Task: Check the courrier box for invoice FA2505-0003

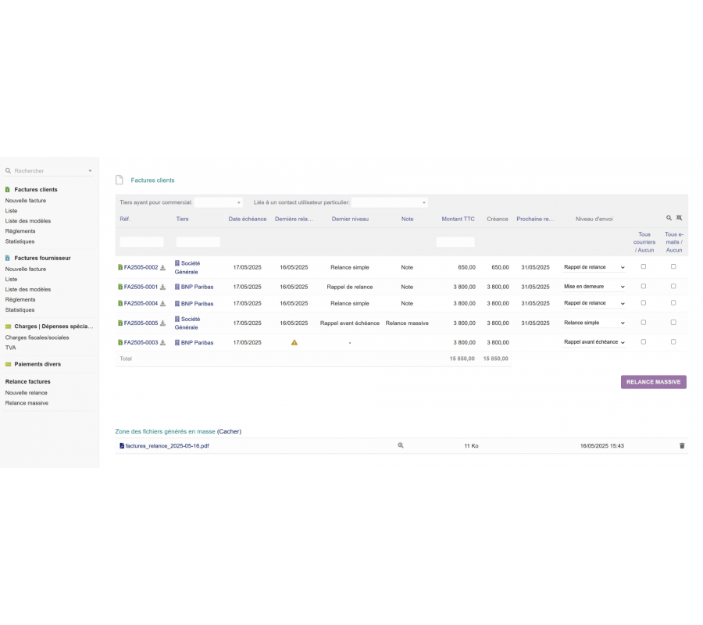Action: pos(644,341)
